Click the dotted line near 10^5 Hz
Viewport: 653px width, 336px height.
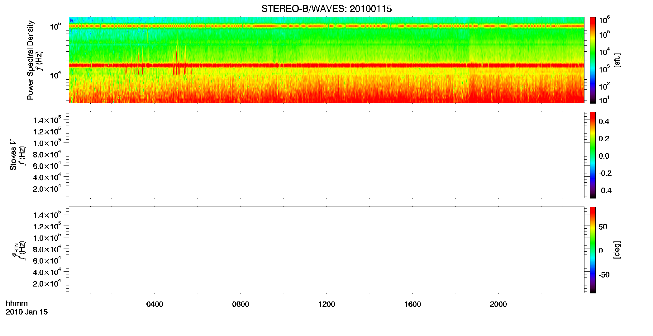coord(326,26)
